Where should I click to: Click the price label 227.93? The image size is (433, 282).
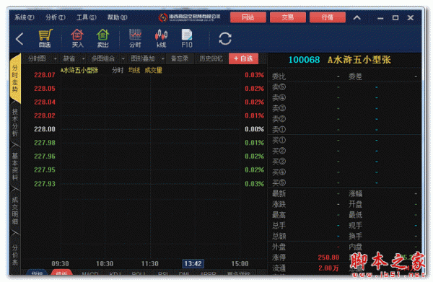point(45,184)
